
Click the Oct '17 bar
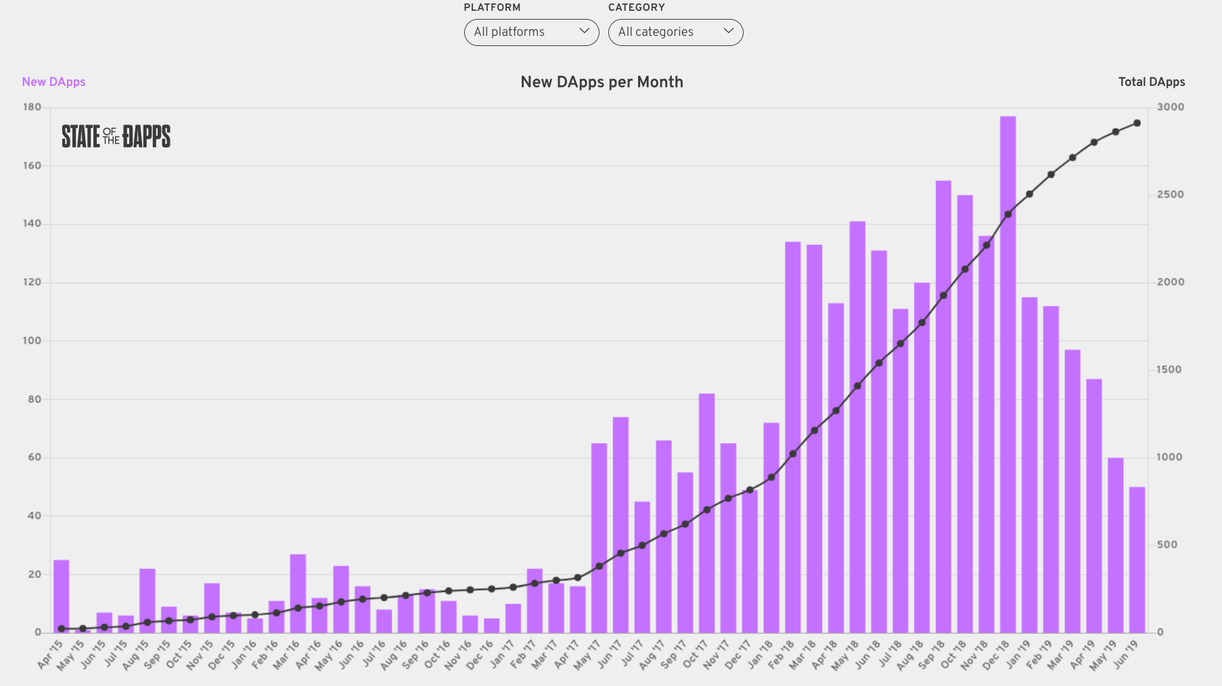pos(706,513)
